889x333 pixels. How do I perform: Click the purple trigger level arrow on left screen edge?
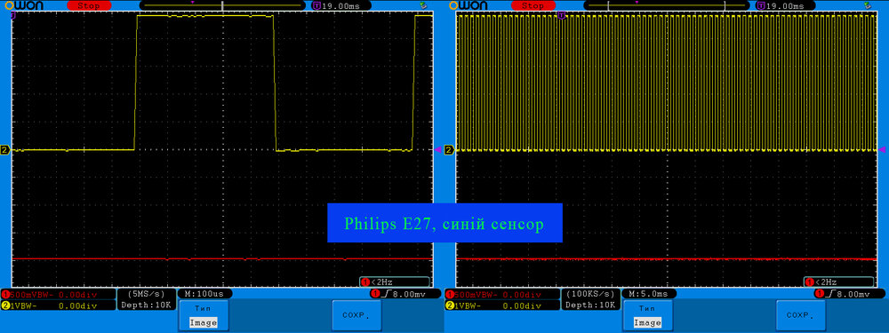pyautogui.click(x=437, y=149)
